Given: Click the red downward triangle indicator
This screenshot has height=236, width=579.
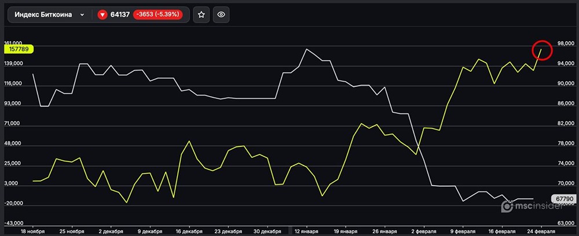Looking at the screenshot, I should point(102,15).
